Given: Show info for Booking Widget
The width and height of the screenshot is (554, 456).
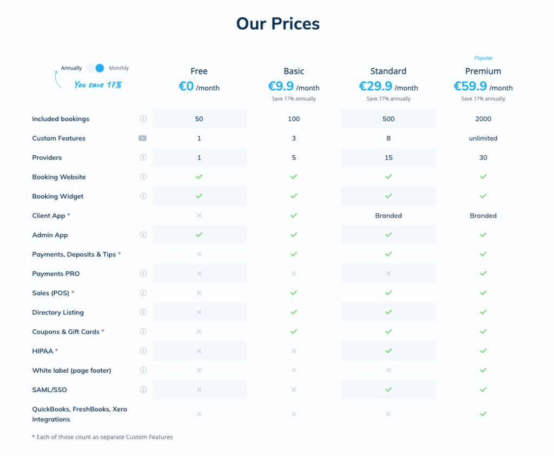Looking at the screenshot, I should click(x=143, y=196).
